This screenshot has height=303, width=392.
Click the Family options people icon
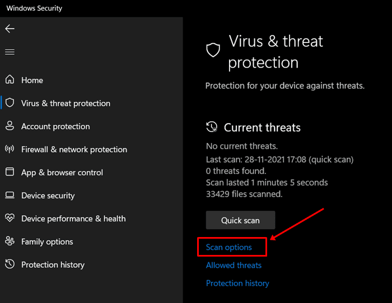[10, 242]
